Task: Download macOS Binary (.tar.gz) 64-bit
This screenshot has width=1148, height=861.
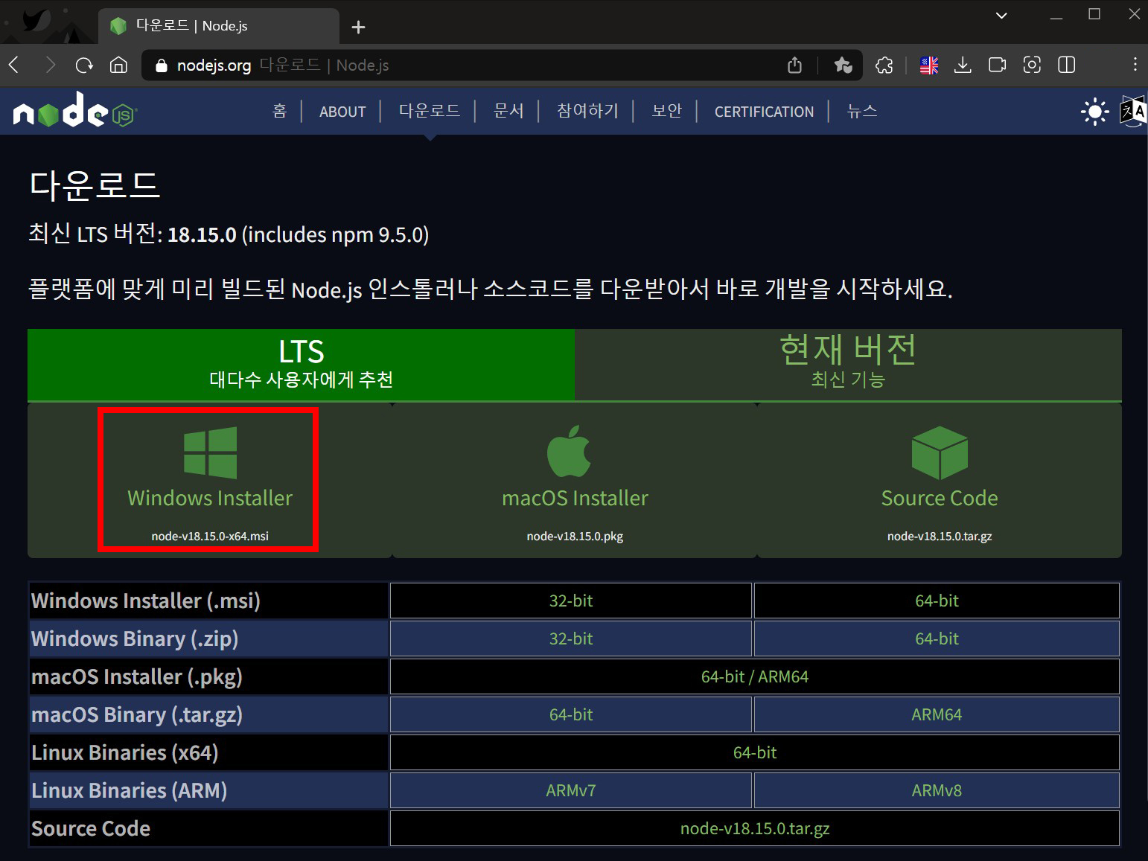Action: click(571, 714)
